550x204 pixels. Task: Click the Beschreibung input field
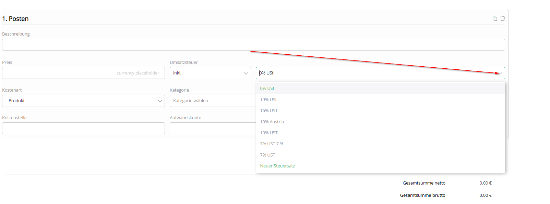(x=253, y=45)
